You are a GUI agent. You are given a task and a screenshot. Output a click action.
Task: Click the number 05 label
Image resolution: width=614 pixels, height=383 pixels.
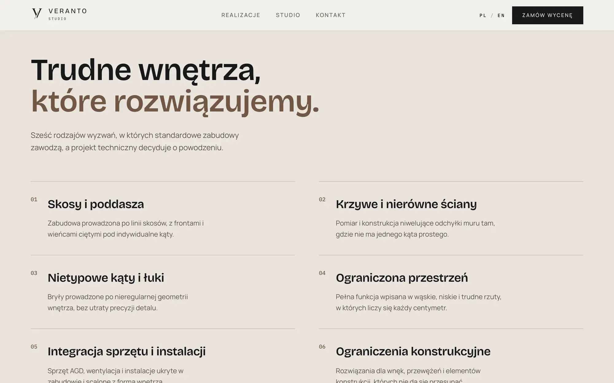(x=34, y=347)
